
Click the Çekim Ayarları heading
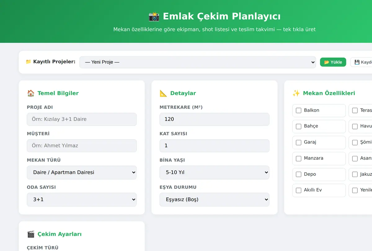60,234
